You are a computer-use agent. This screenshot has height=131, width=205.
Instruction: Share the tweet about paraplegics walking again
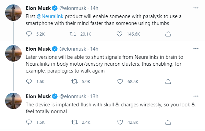click(168, 81)
